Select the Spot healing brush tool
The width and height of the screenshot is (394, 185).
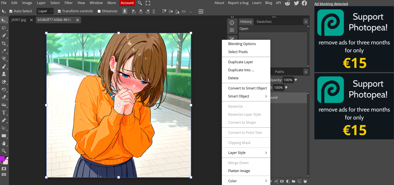pos(4,59)
